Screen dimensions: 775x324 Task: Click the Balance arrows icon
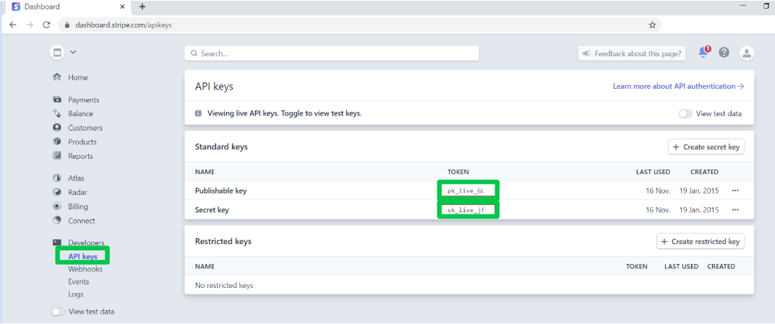click(x=57, y=113)
